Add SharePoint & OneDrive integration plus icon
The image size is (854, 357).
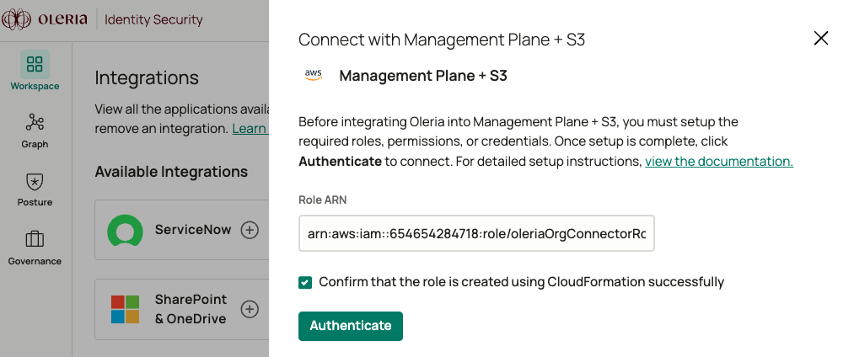(x=250, y=309)
